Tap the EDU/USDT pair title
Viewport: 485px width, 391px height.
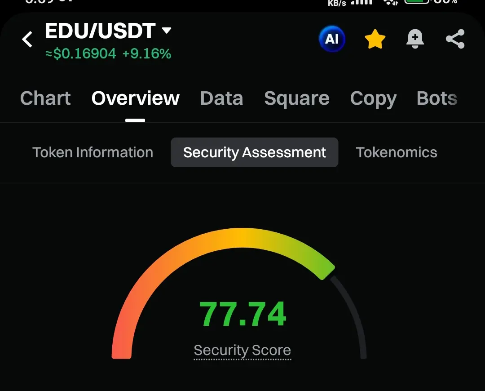[x=100, y=31]
